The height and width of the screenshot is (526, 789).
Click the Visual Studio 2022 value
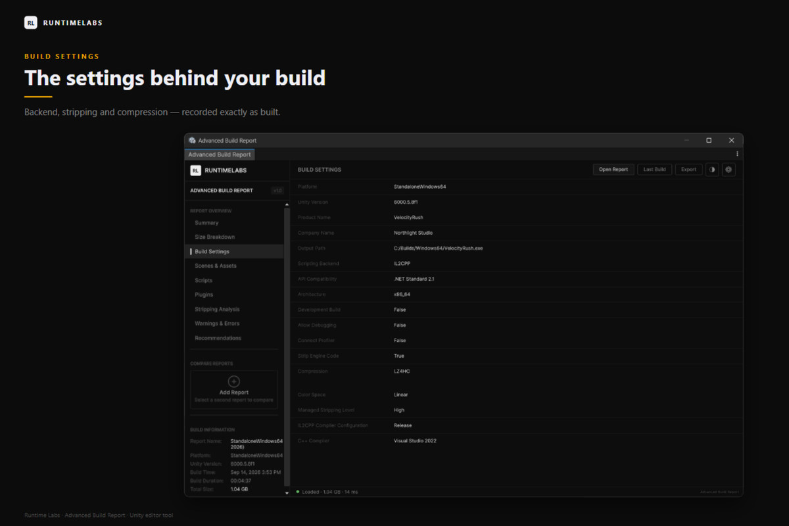pos(415,441)
